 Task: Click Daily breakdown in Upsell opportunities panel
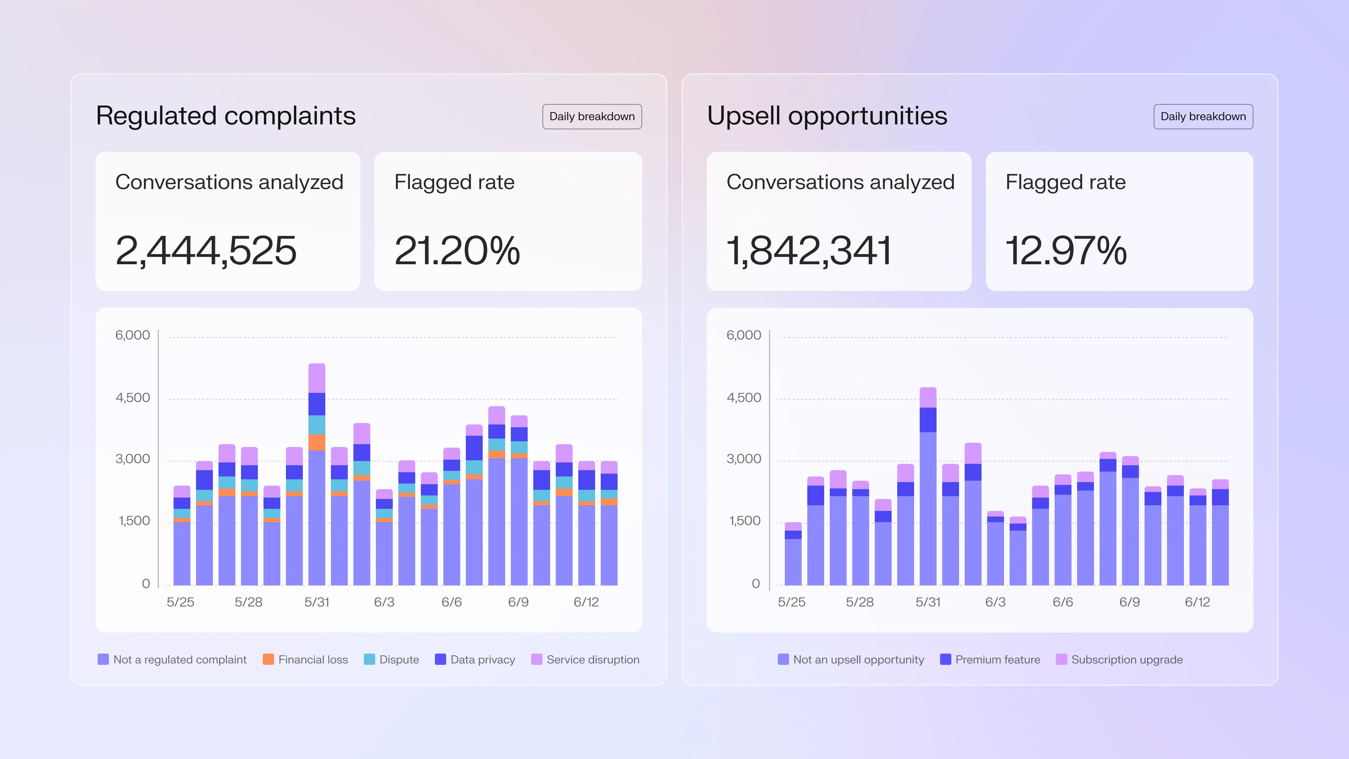(x=1203, y=116)
